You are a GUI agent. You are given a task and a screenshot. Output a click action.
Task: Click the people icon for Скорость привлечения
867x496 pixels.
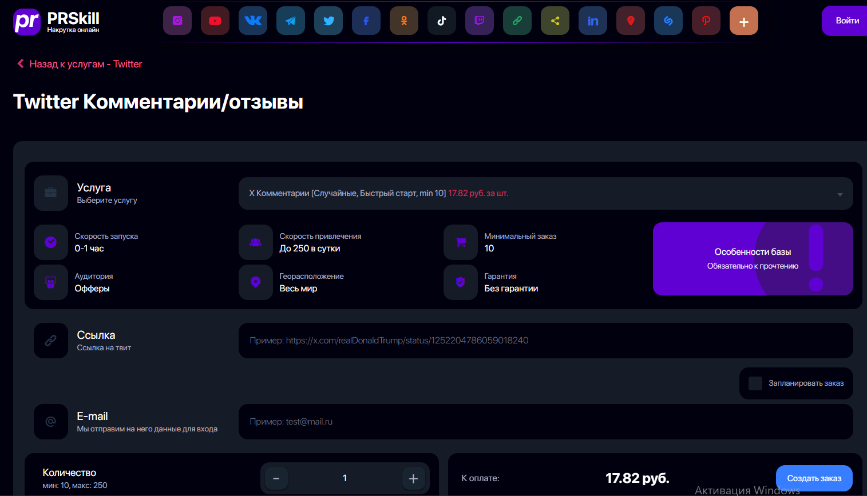pos(256,242)
